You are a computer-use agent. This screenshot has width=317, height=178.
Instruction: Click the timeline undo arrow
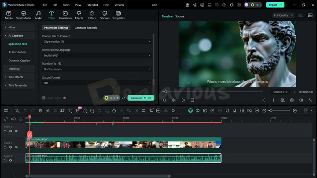tap(26, 111)
